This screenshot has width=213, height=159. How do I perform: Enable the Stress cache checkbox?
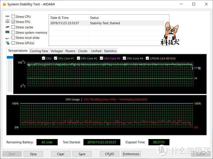click(x=13, y=27)
